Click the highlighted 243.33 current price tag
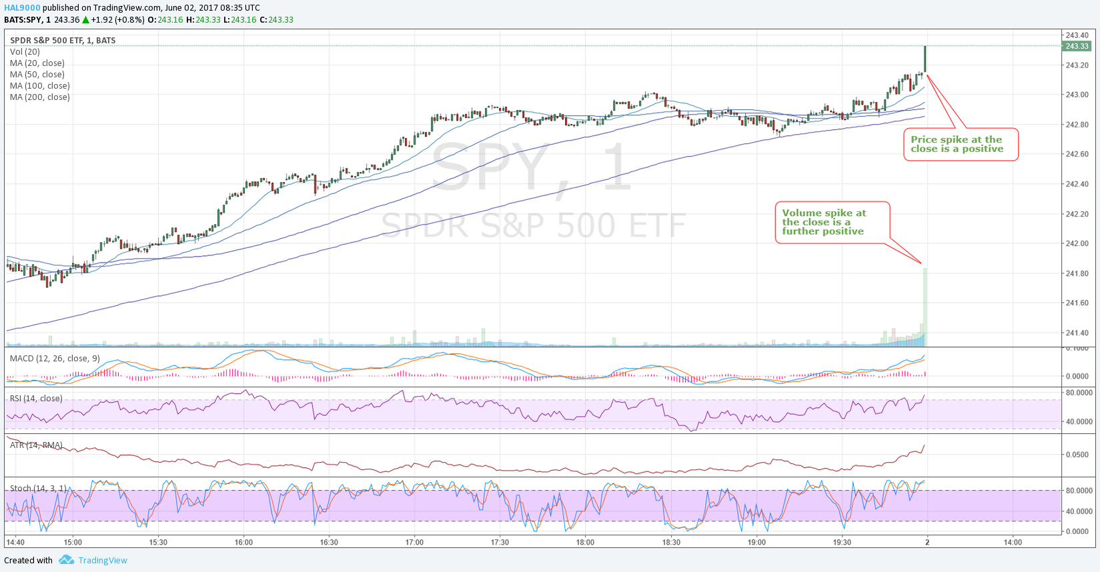 coord(1077,46)
